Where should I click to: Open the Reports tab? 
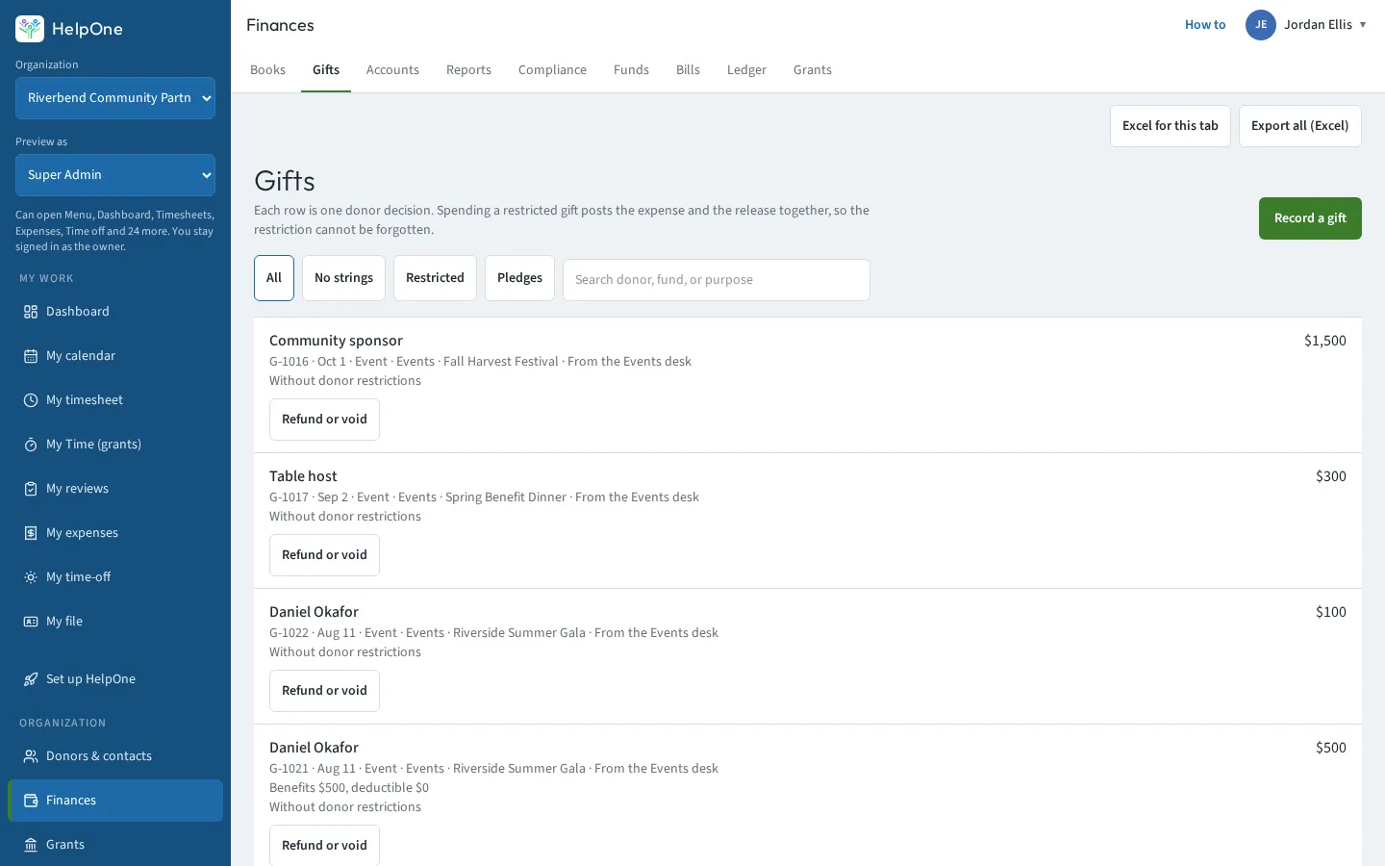point(468,70)
